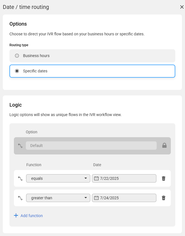Delete the greater than 7/24/2025 rule

(x=164, y=198)
